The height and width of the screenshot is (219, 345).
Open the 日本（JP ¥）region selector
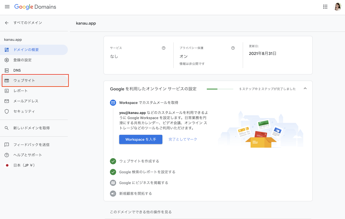point(24,165)
